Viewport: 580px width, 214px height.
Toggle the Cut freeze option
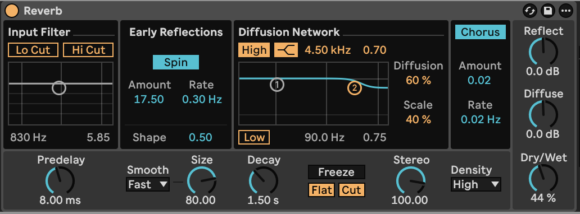351,190
